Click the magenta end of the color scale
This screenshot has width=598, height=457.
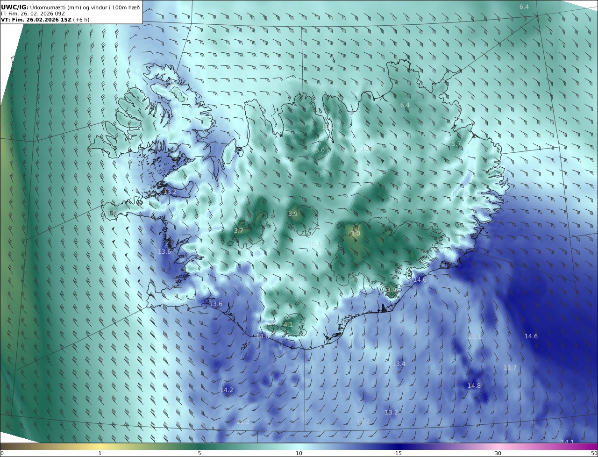[x=591, y=446]
